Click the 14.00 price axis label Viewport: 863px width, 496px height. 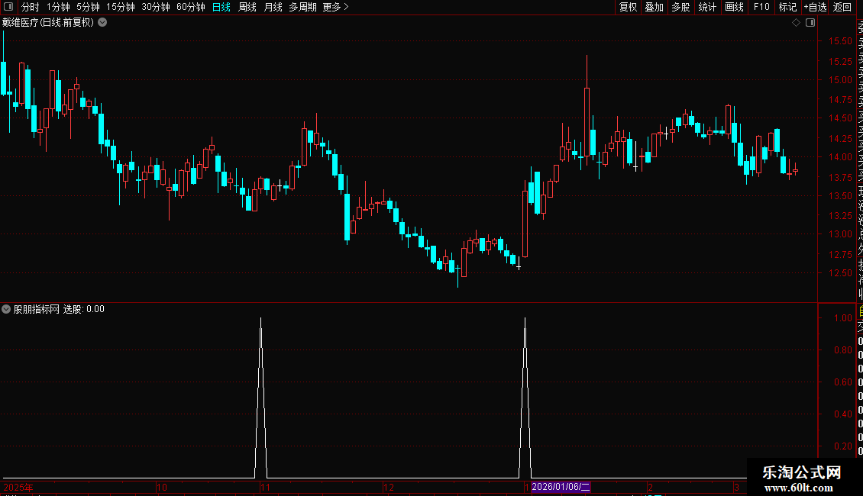[x=840, y=156]
